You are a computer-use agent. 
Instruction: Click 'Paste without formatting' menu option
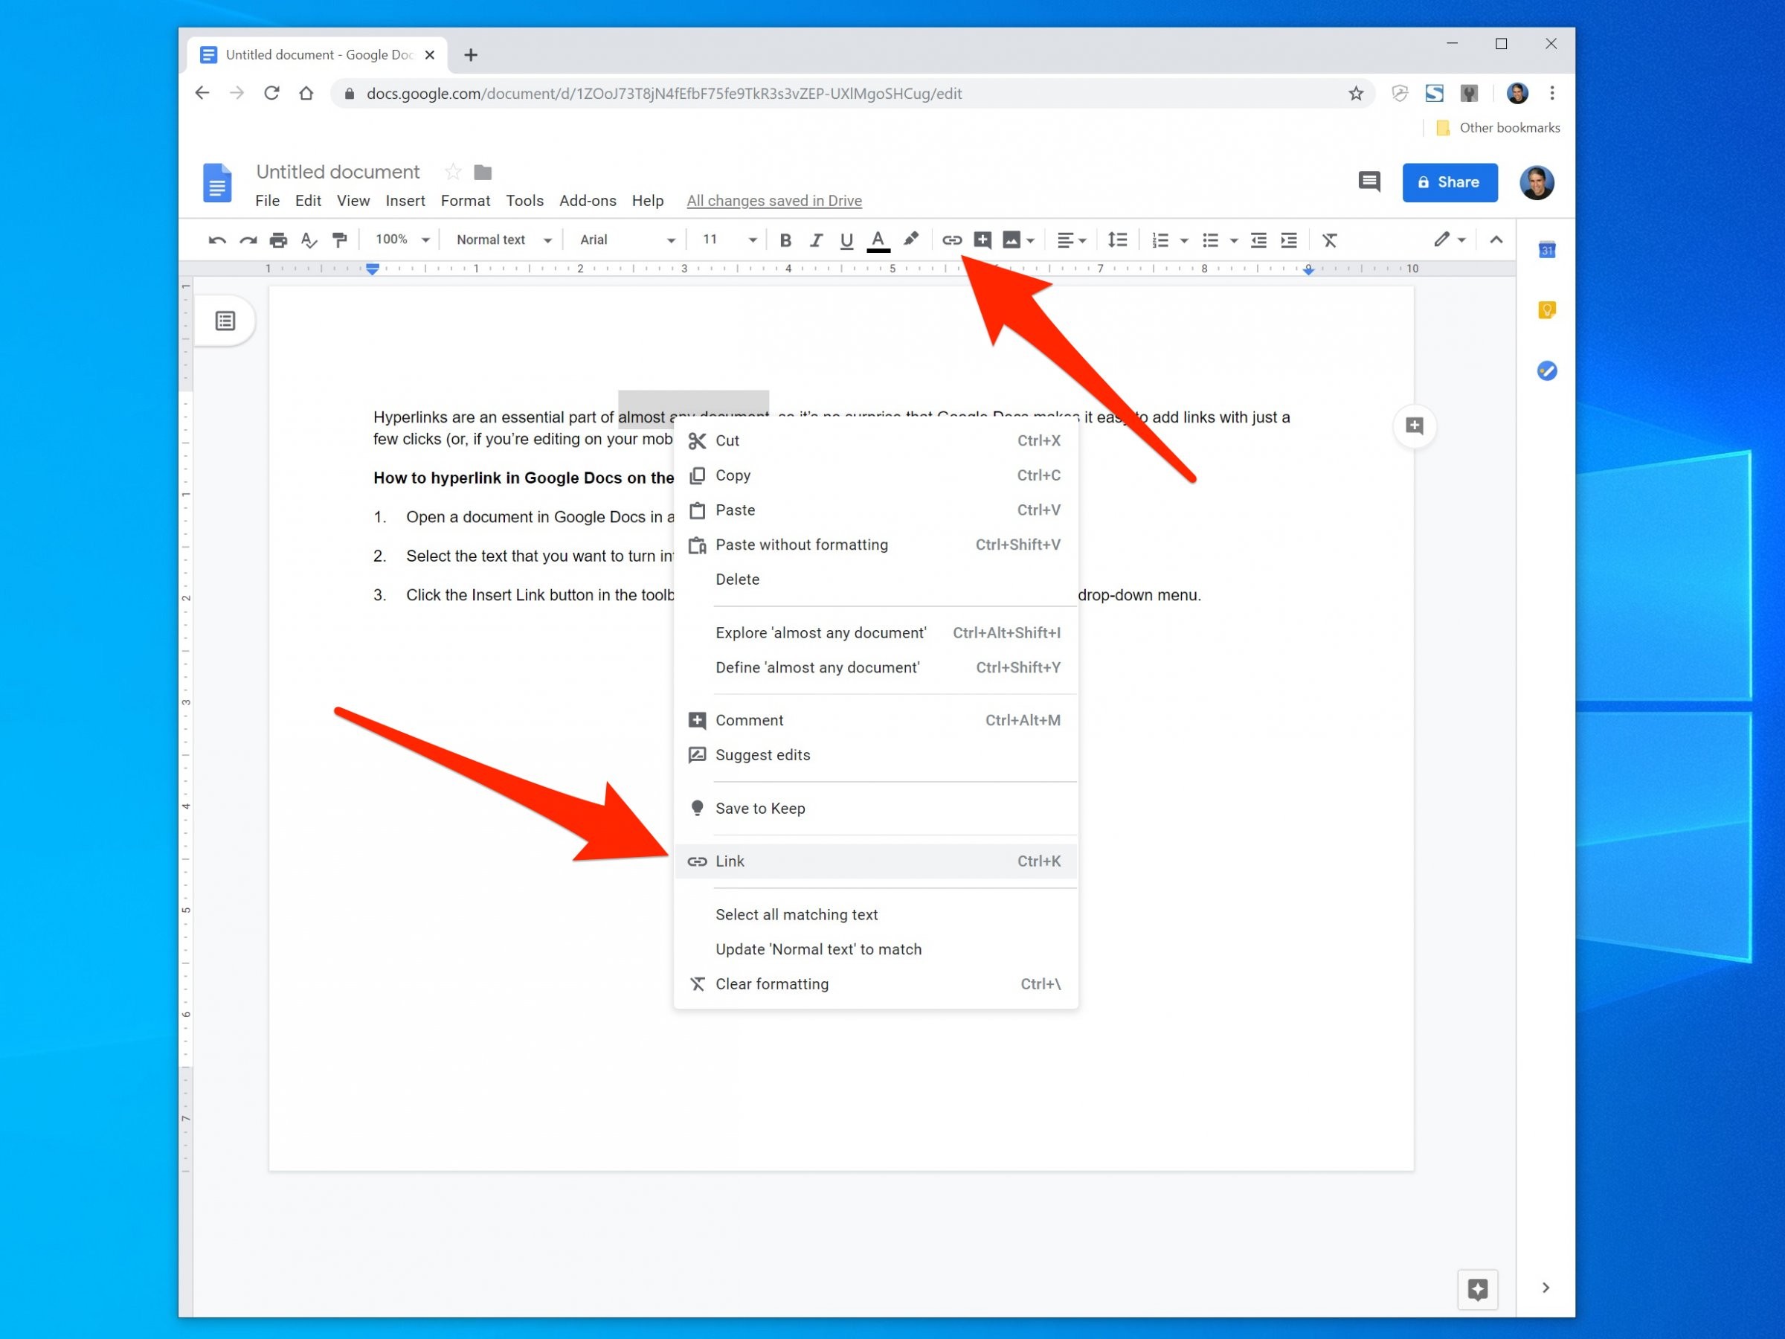800,545
